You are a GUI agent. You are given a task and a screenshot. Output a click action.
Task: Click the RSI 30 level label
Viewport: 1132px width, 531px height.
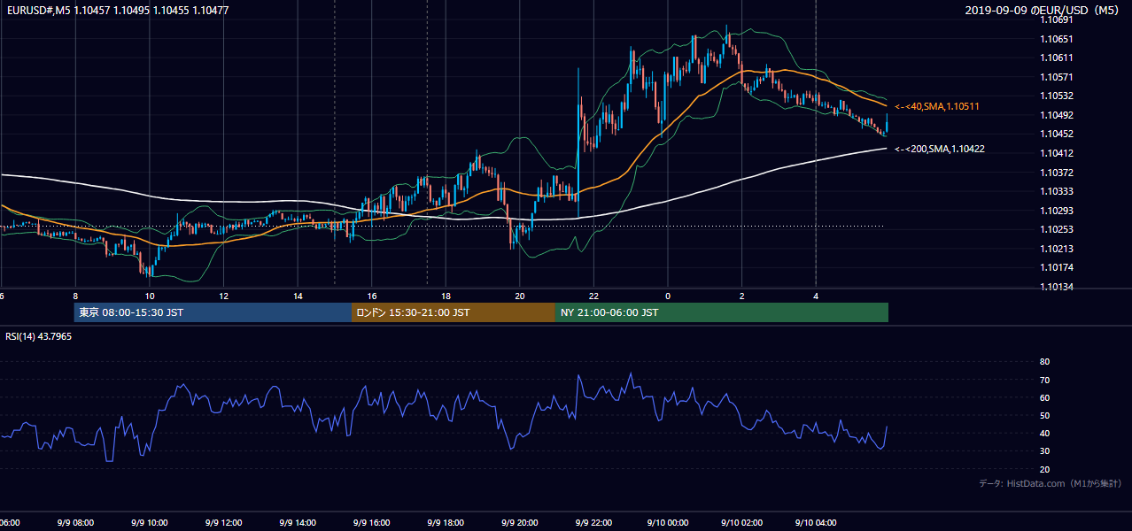[x=1044, y=451]
